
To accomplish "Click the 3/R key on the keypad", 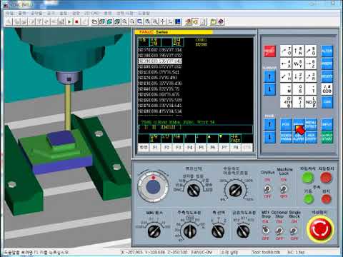I will pos(311,76).
